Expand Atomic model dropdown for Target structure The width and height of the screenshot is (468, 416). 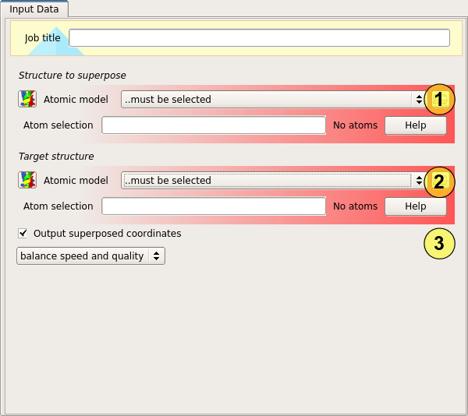pyautogui.click(x=273, y=180)
